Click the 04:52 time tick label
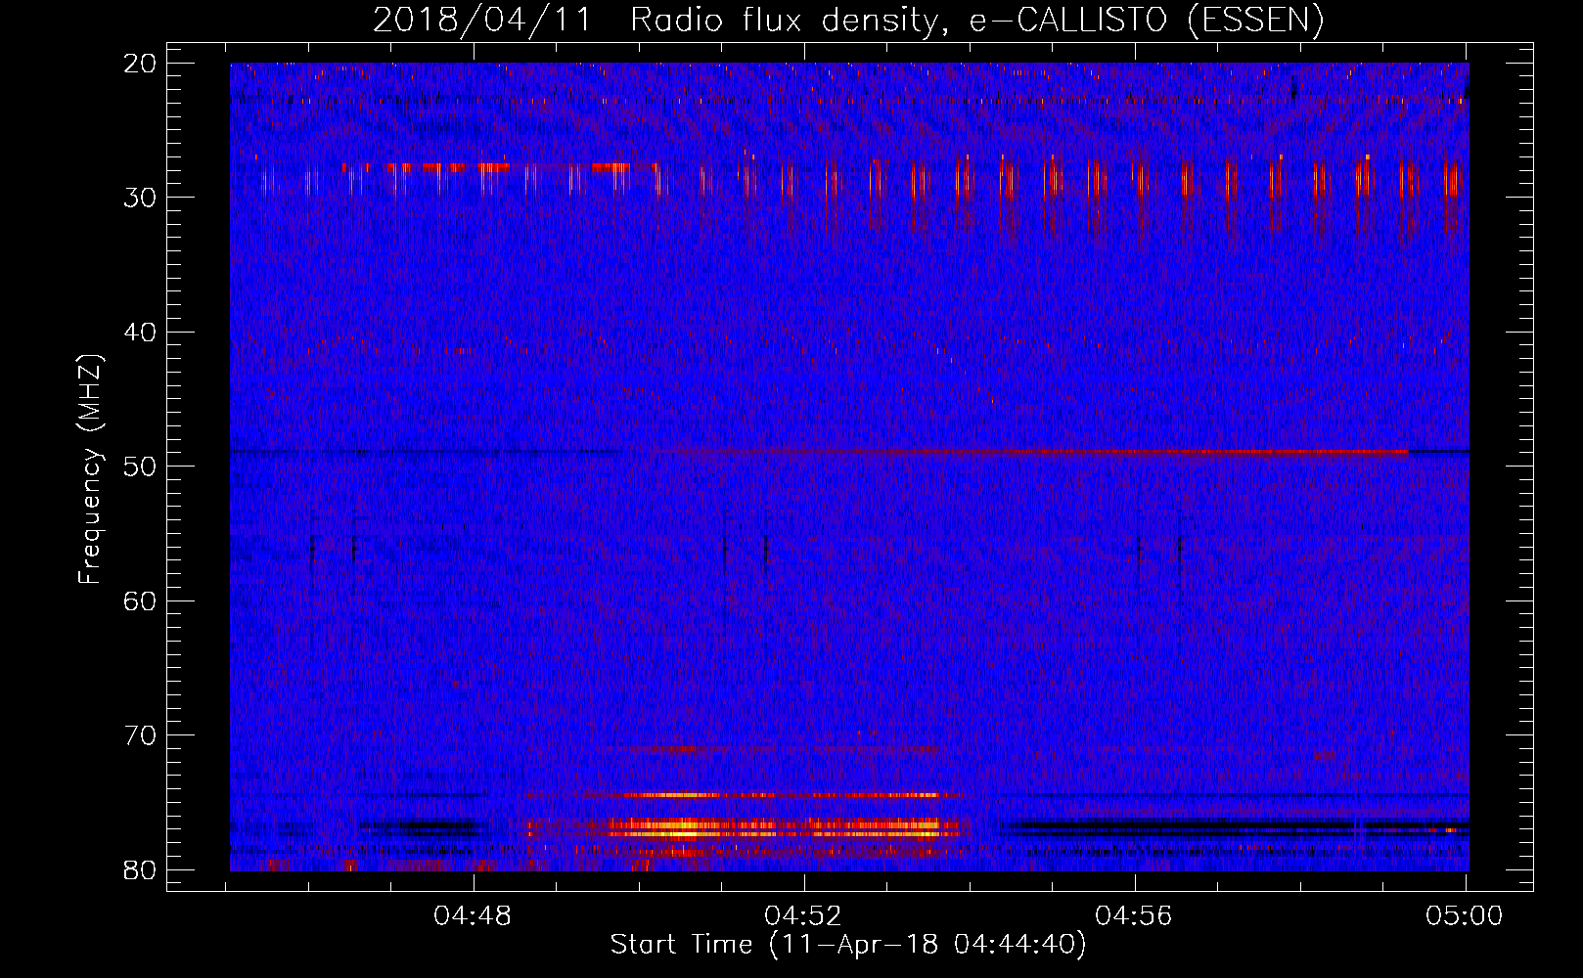The image size is (1583, 978). (x=803, y=916)
